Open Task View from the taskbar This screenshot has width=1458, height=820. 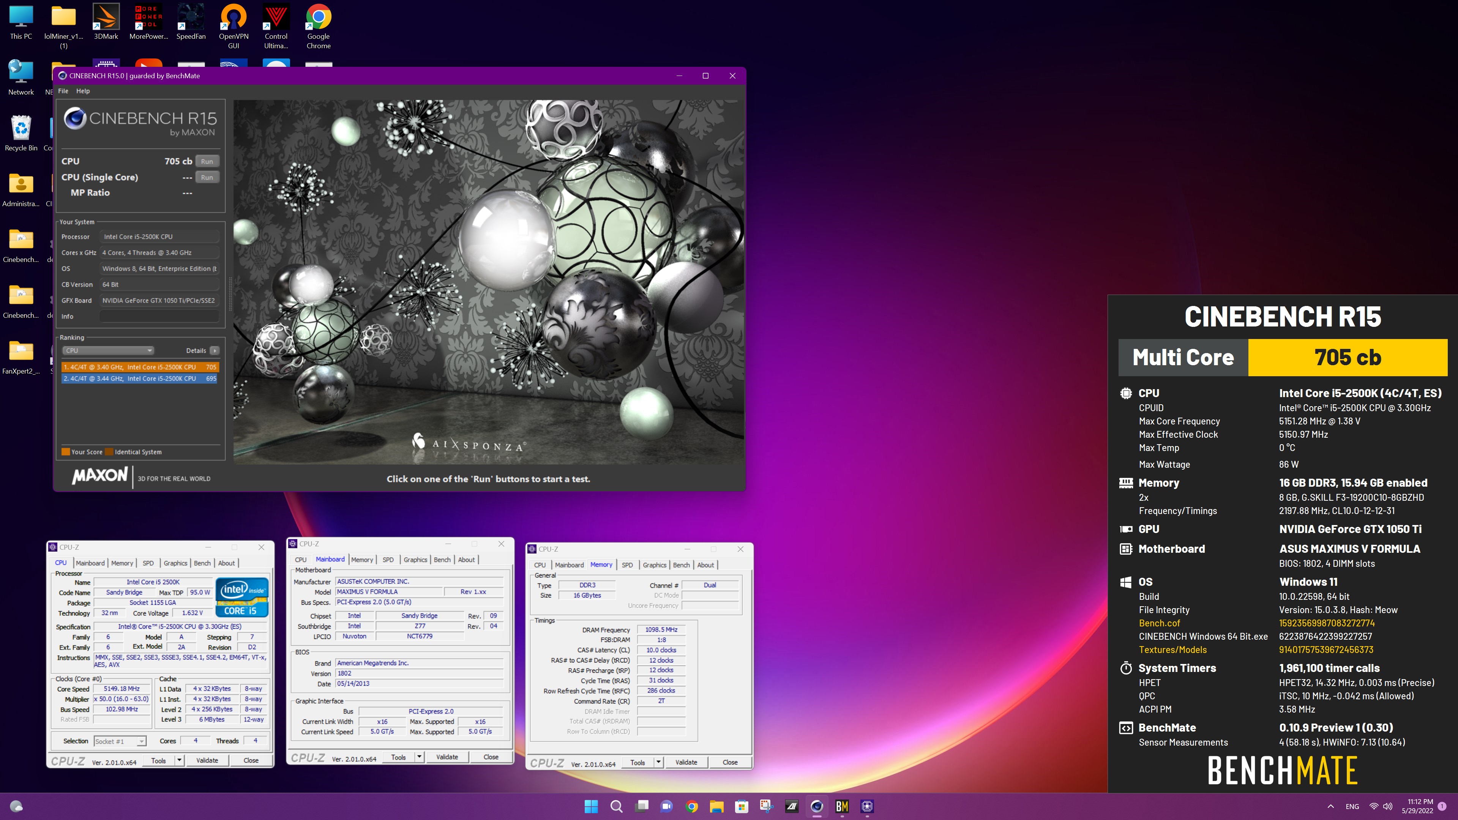coord(641,806)
